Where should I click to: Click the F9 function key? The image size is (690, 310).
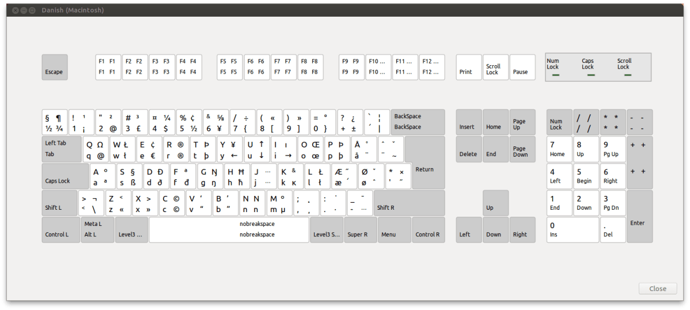pyautogui.click(x=351, y=67)
